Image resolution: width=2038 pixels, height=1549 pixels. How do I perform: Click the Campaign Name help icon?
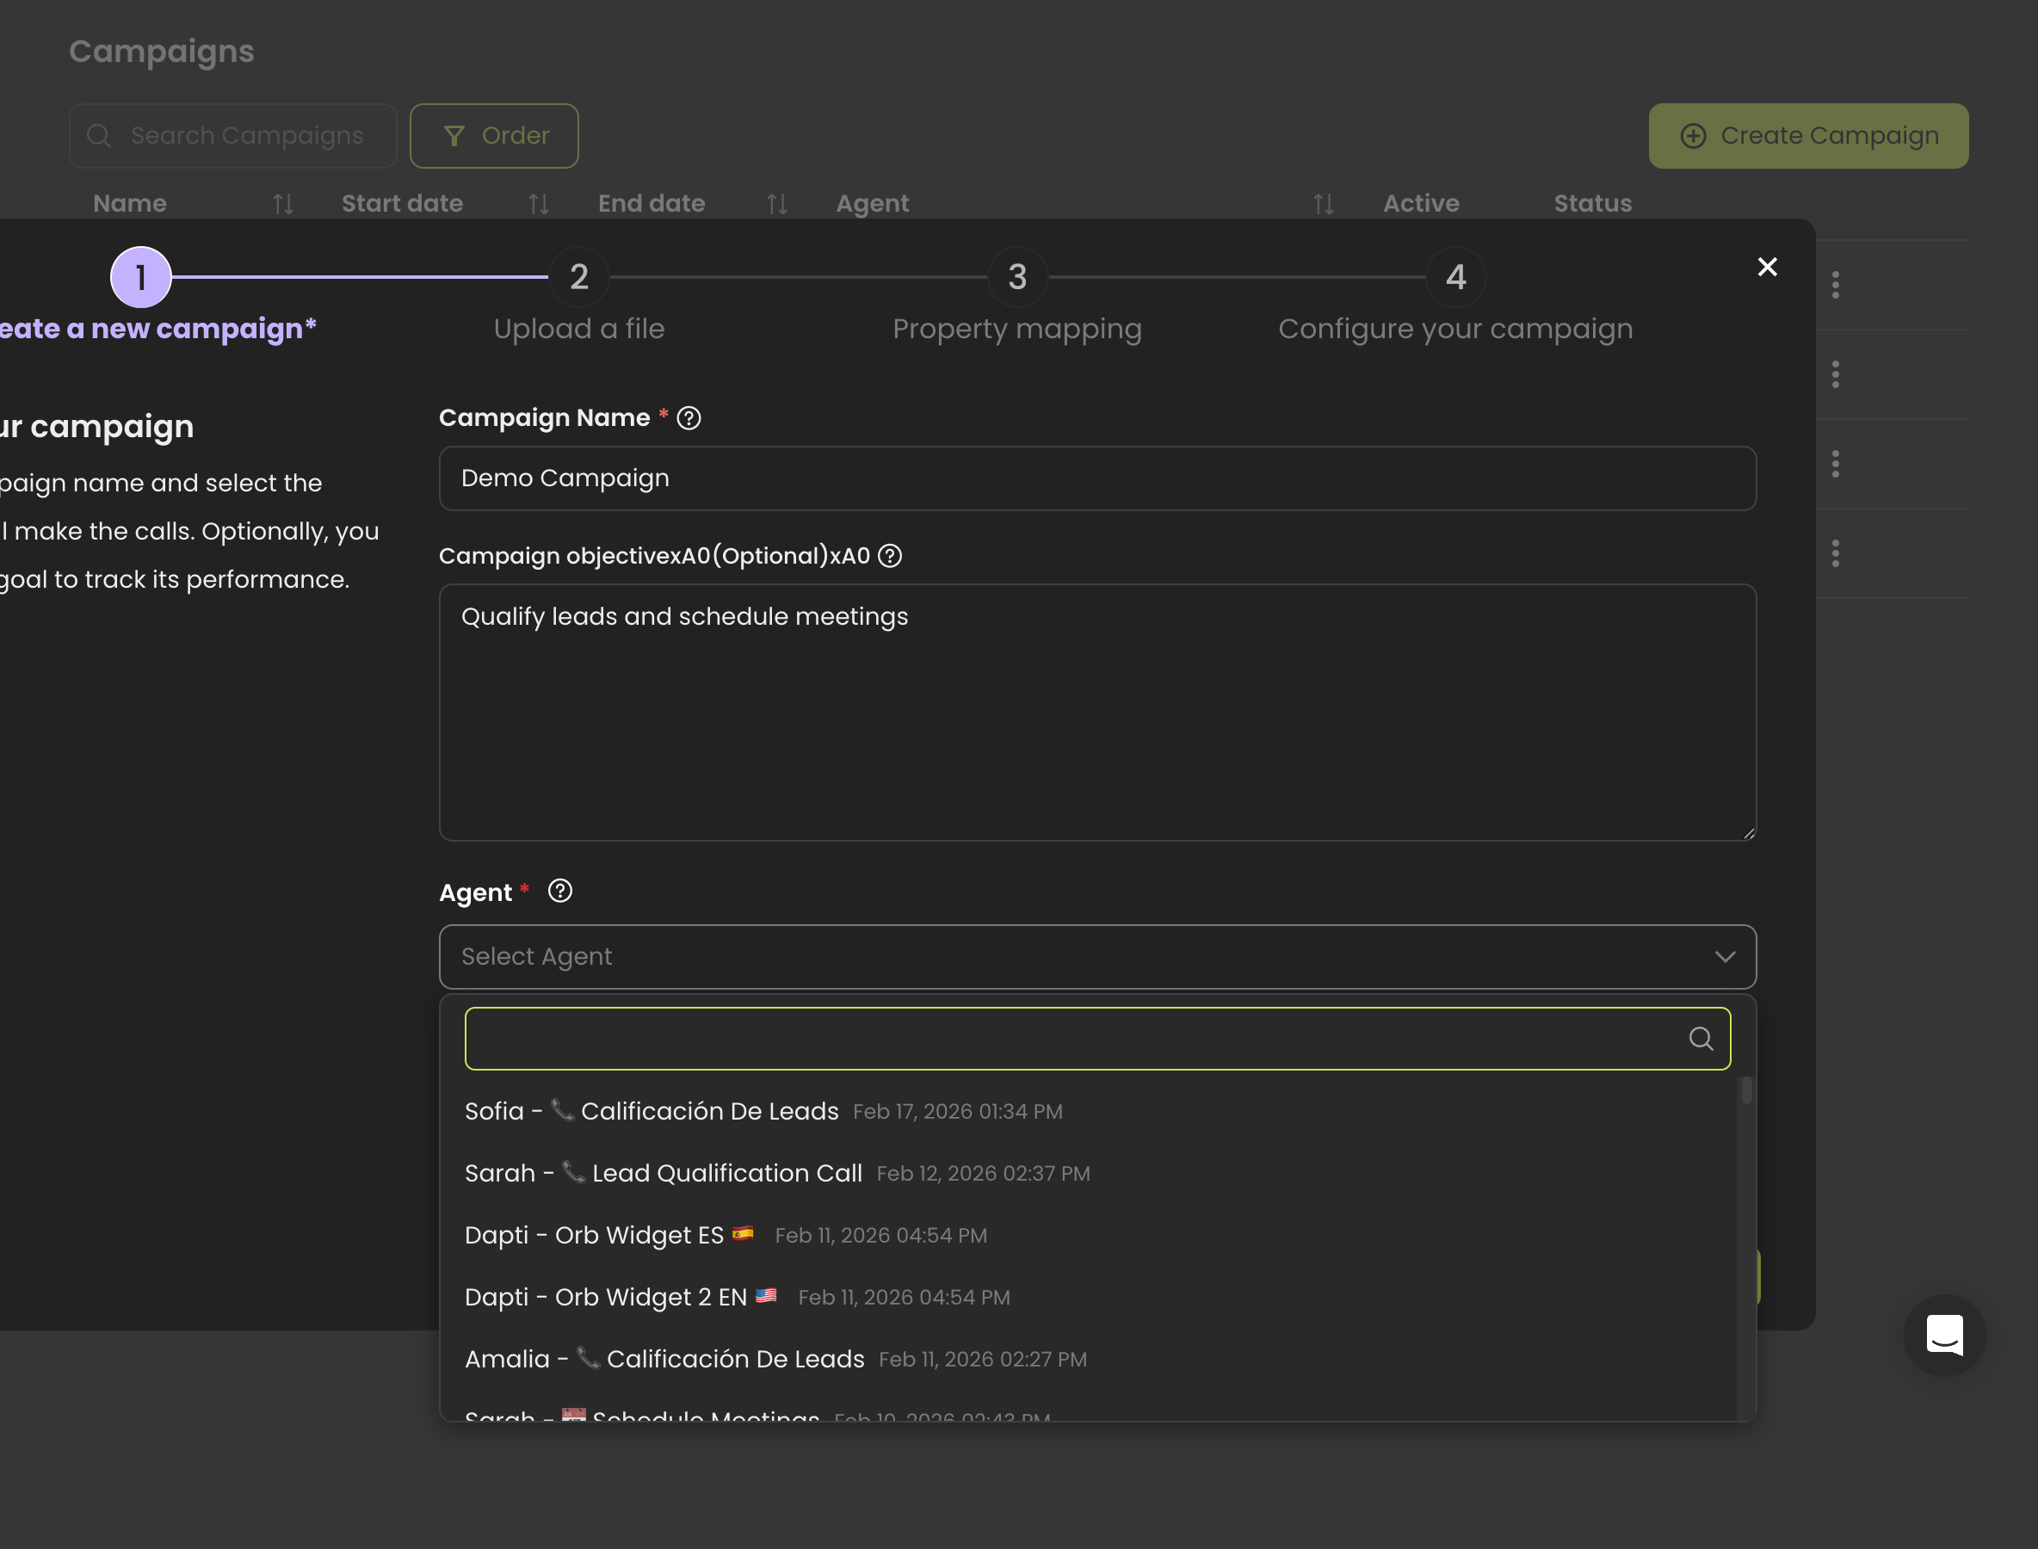(689, 418)
